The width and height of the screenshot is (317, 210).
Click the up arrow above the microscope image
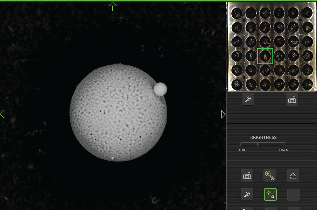click(112, 6)
